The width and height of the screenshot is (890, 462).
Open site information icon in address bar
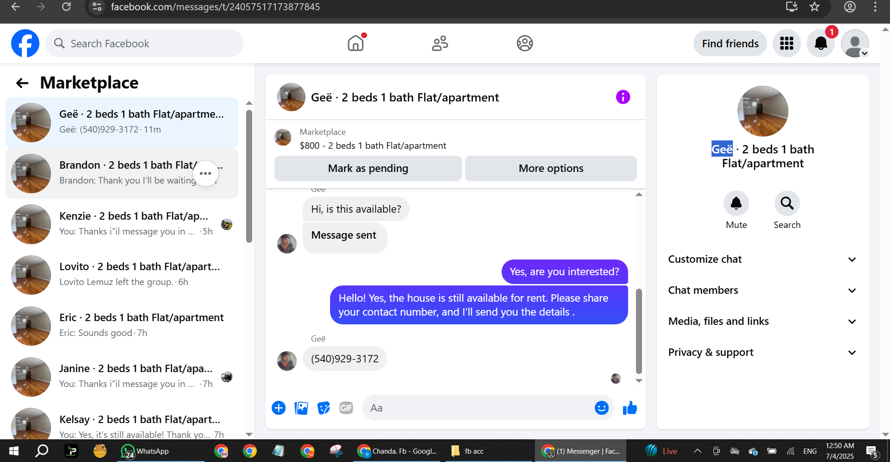click(x=97, y=6)
